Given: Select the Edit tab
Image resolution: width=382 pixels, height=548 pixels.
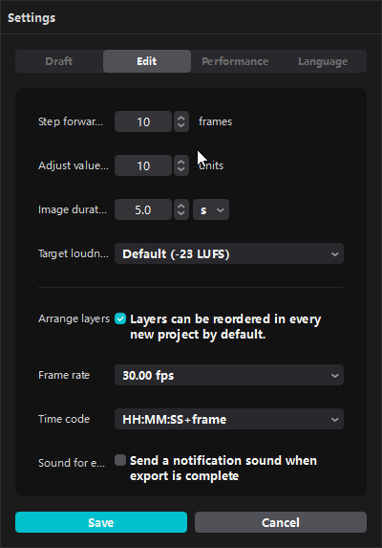Looking at the screenshot, I should coord(147,61).
